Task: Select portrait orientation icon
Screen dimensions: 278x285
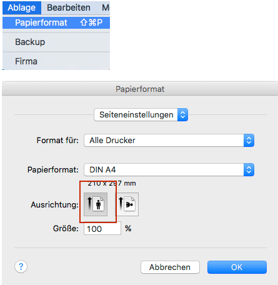Action: [96, 204]
